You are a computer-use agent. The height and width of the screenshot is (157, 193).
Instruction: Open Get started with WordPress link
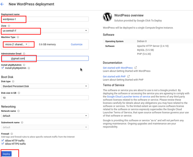[118, 68]
